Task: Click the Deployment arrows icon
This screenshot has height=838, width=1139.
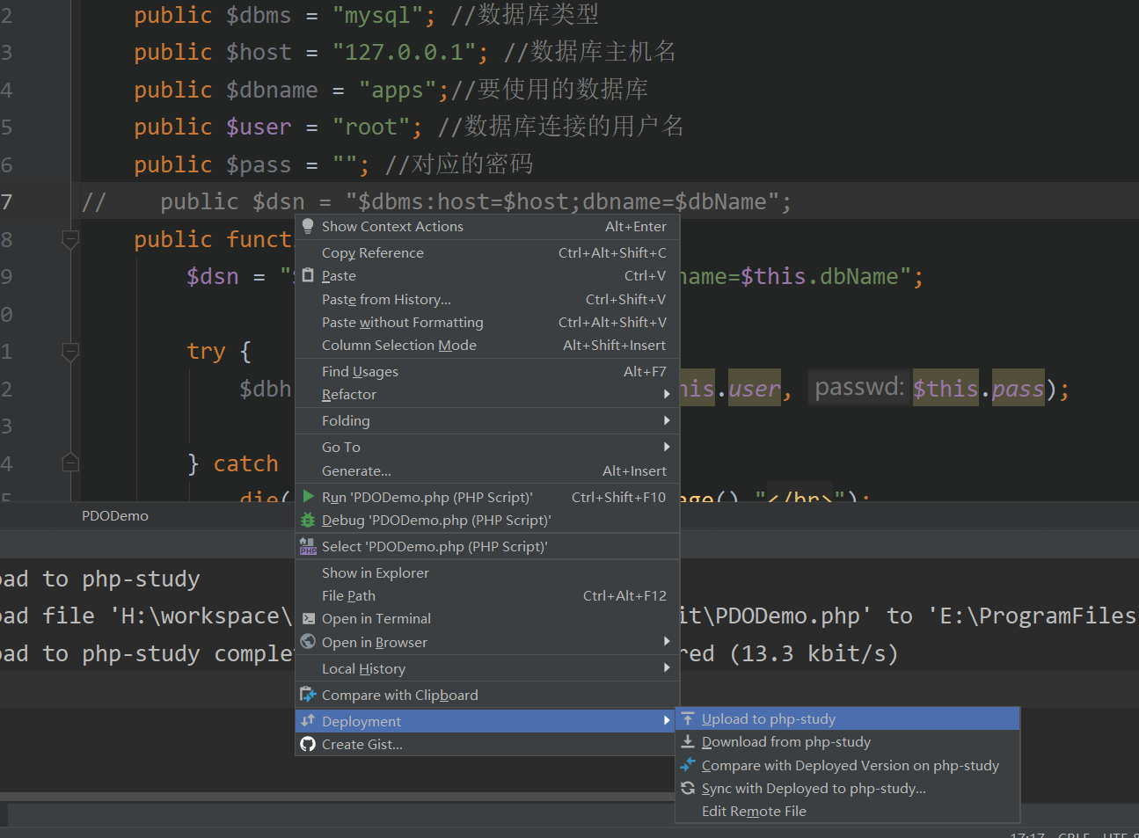Action: (x=308, y=720)
